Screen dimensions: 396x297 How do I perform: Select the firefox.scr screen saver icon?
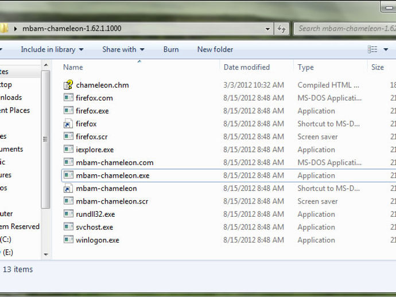(68, 136)
